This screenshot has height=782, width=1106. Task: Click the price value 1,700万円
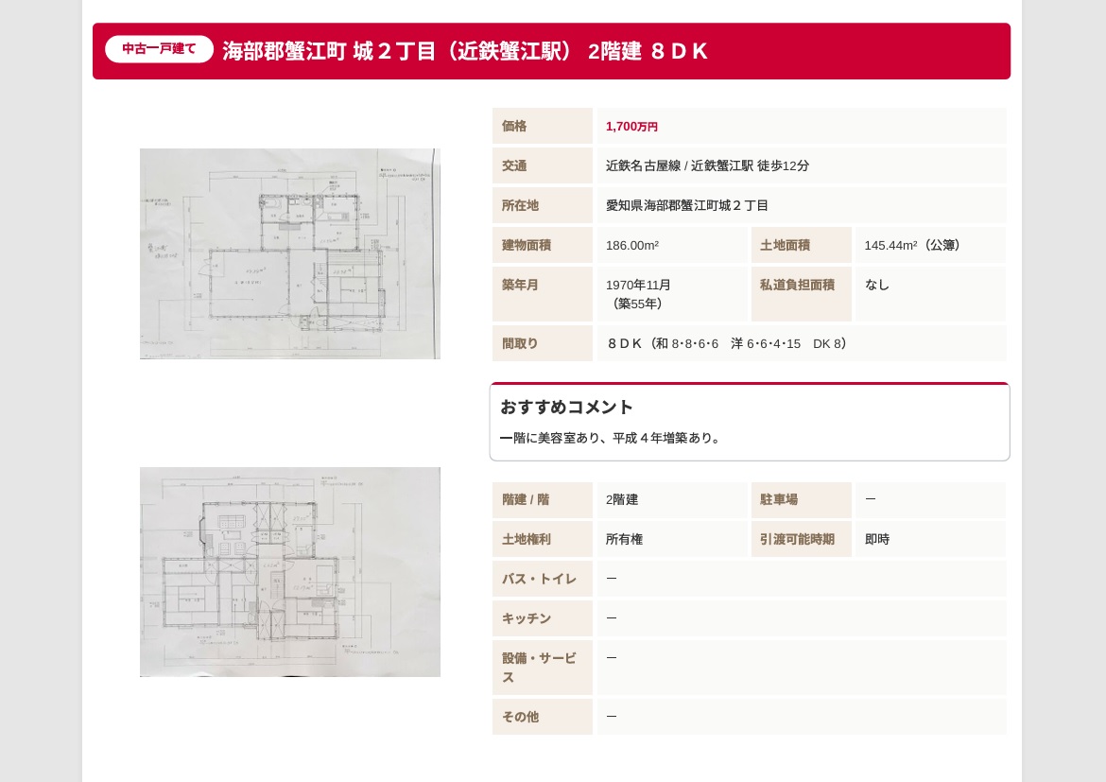coord(631,127)
